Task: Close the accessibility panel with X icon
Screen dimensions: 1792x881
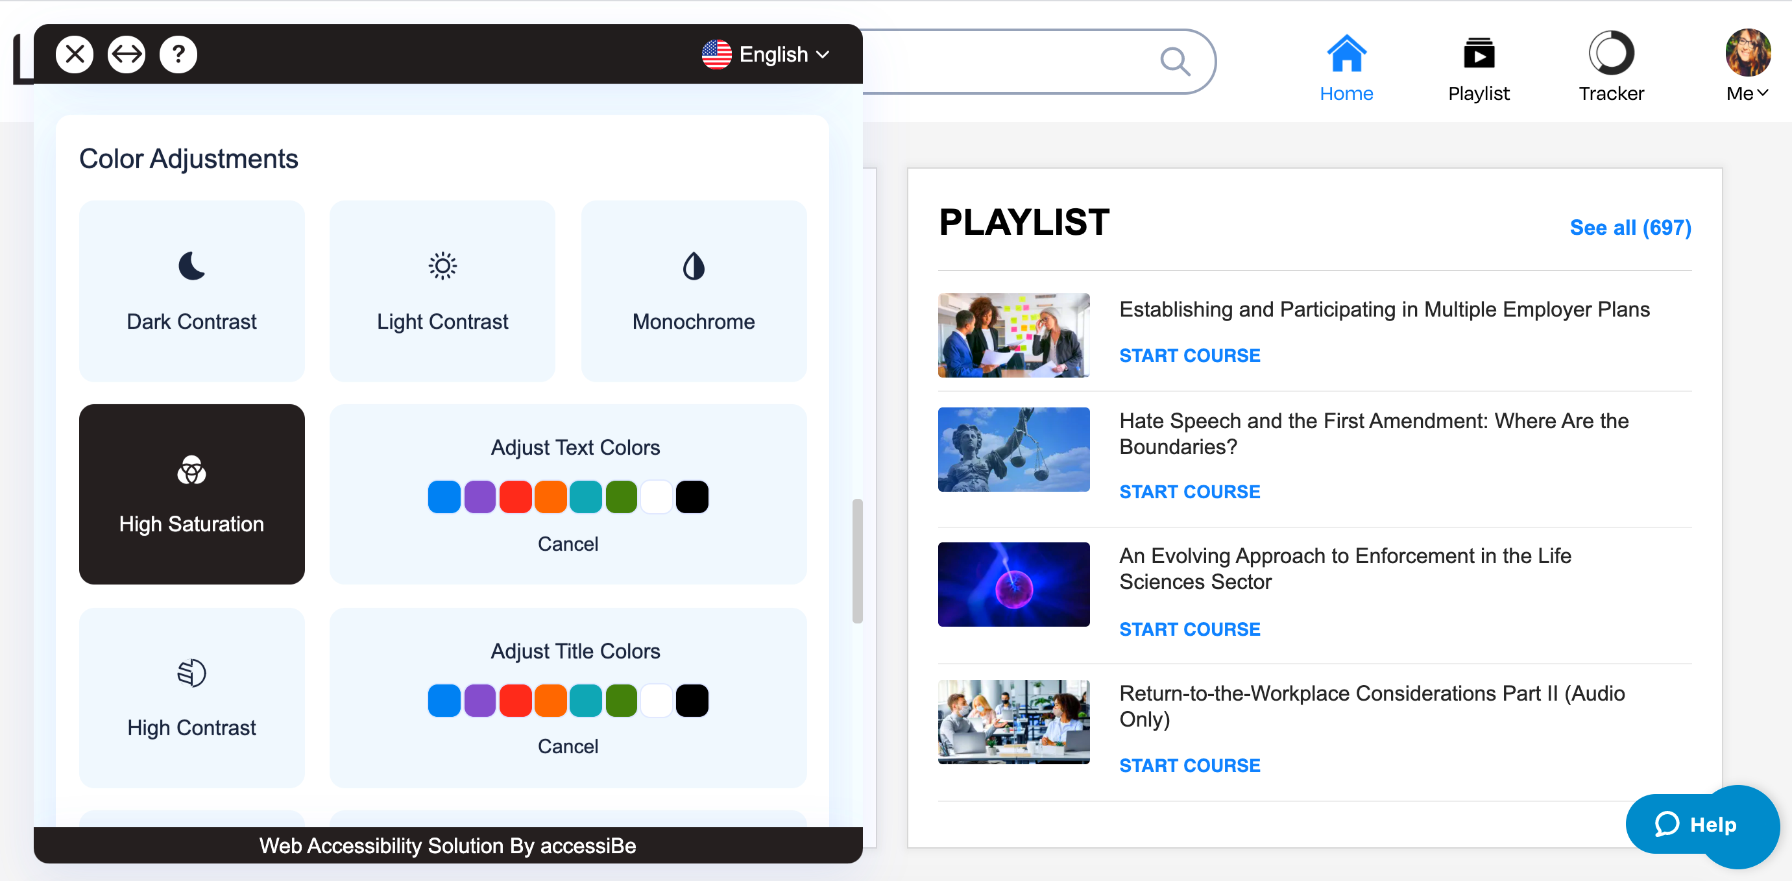Action: point(75,54)
